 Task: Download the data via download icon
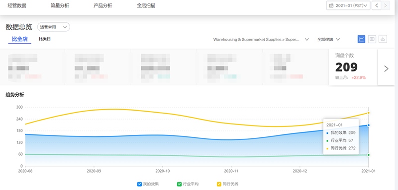[x=383, y=39]
